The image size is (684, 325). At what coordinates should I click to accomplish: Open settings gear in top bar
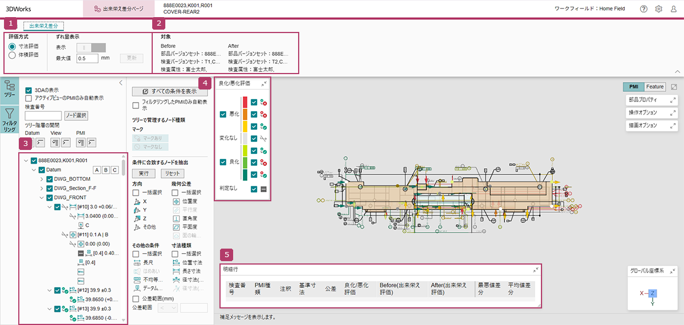coord(658,9)
